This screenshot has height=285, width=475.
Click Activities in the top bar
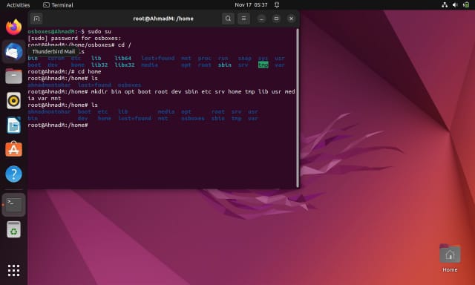pyautogui.click(x=18, y=5)
